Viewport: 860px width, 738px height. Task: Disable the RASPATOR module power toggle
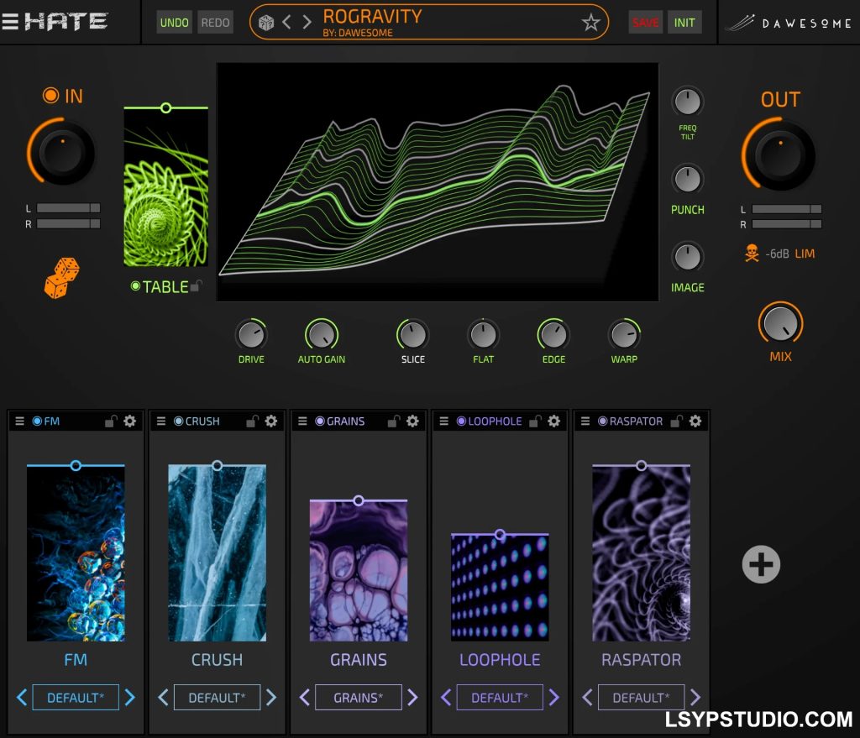[x=603, y=421]
